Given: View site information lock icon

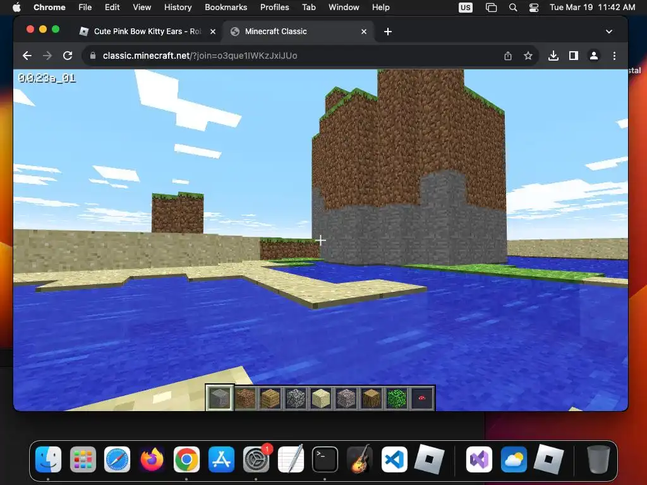Looking at the screenshot, I should click(93, 56).
